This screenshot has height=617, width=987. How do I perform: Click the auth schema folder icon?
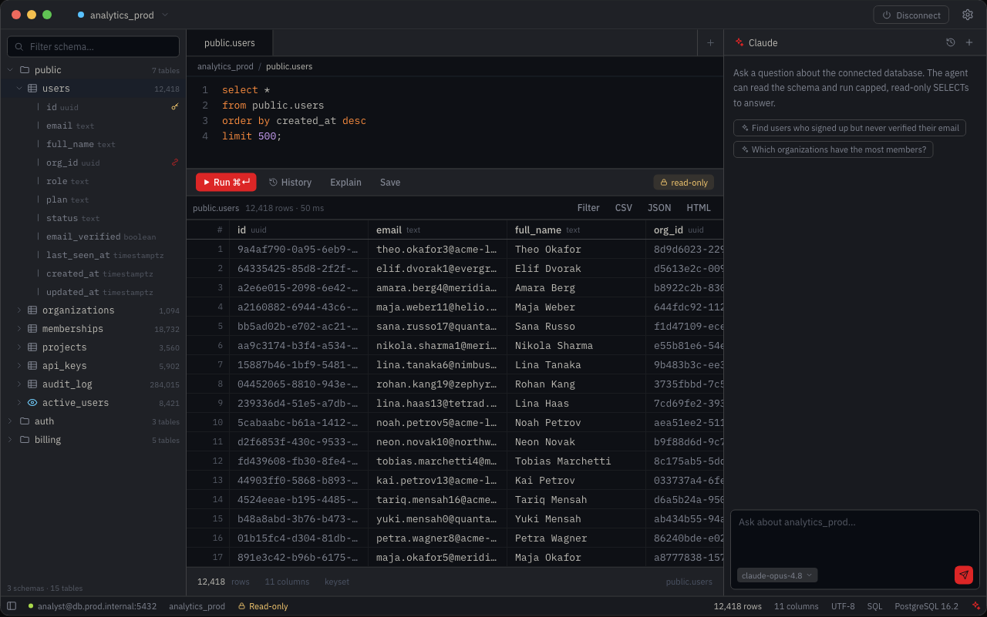25,421
